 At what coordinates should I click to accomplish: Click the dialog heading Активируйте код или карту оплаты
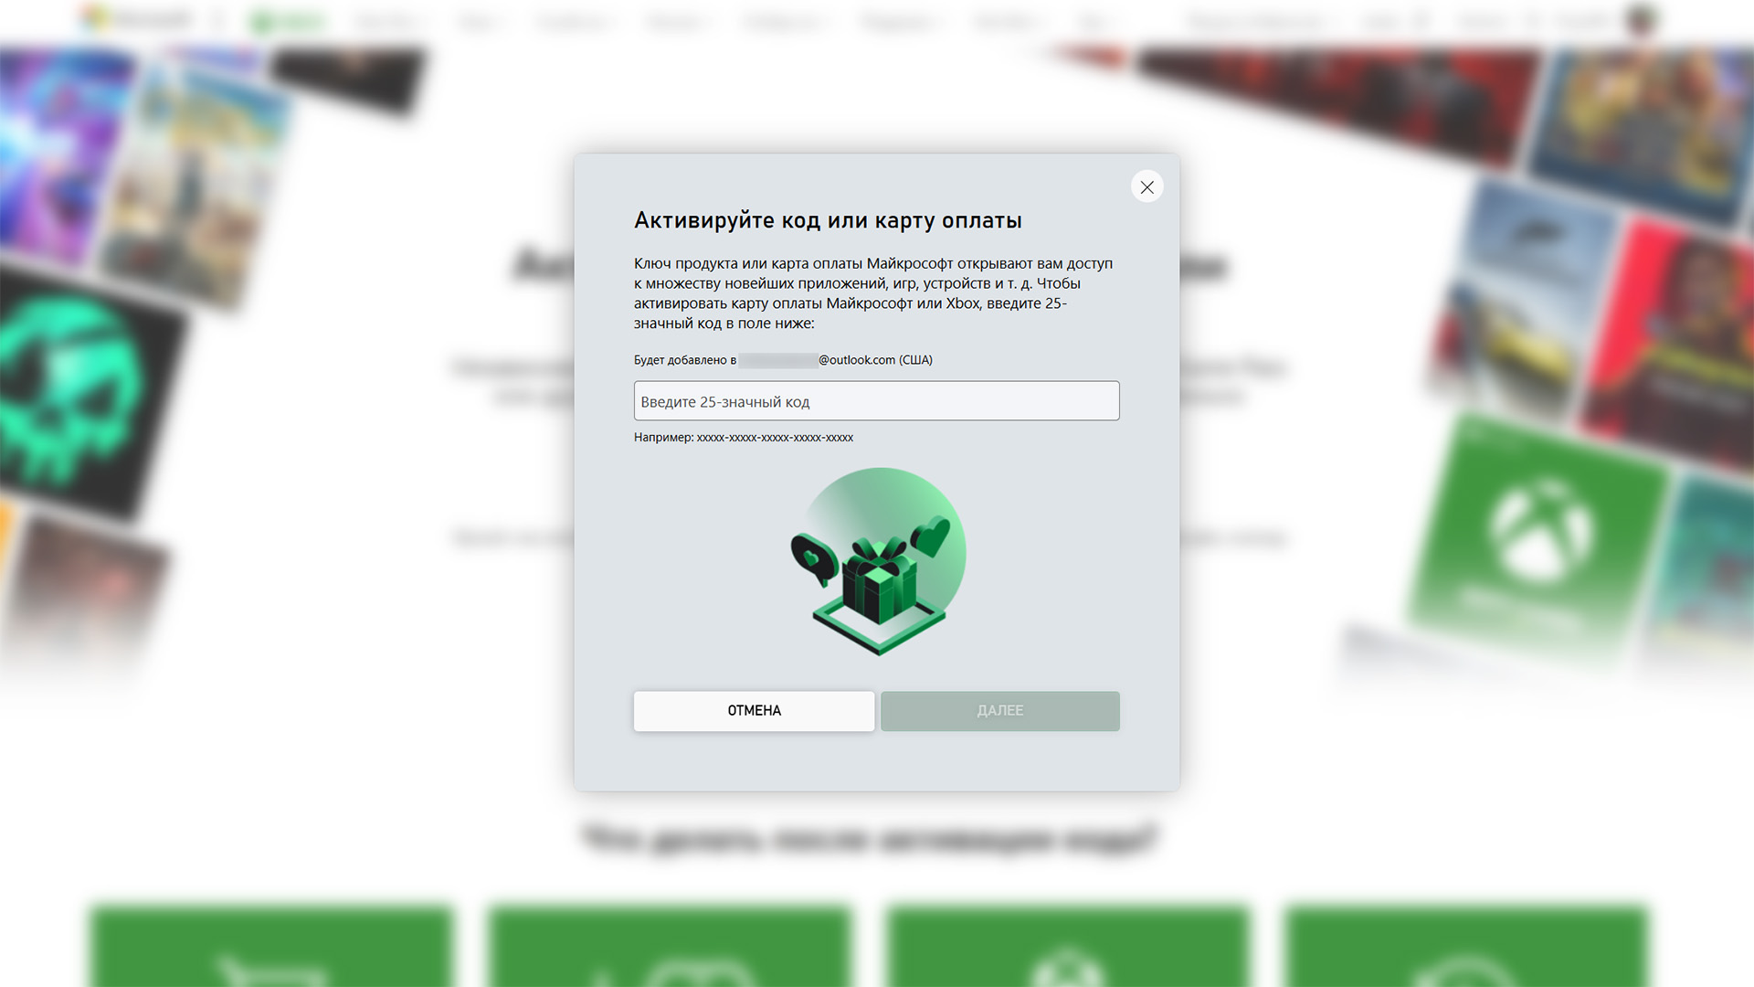point(828,220)
